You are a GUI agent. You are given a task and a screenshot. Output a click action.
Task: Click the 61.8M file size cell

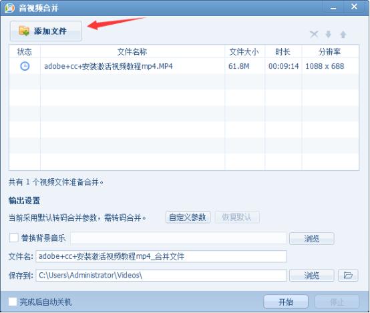point(239,66)
